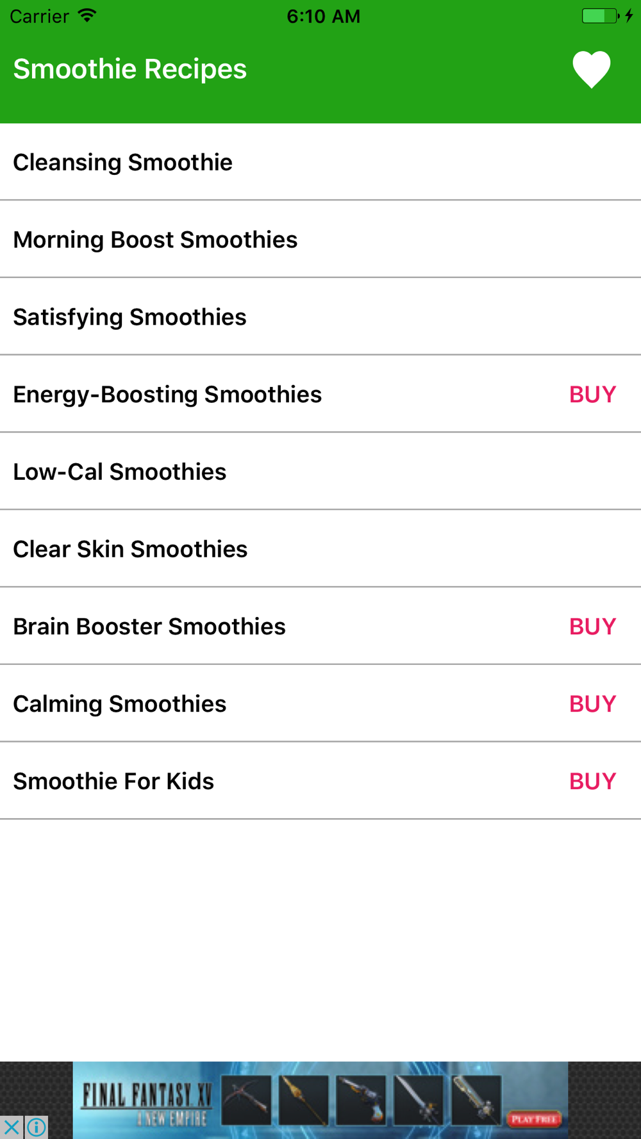Open Cleansing Smoothie category

point(320,162)
